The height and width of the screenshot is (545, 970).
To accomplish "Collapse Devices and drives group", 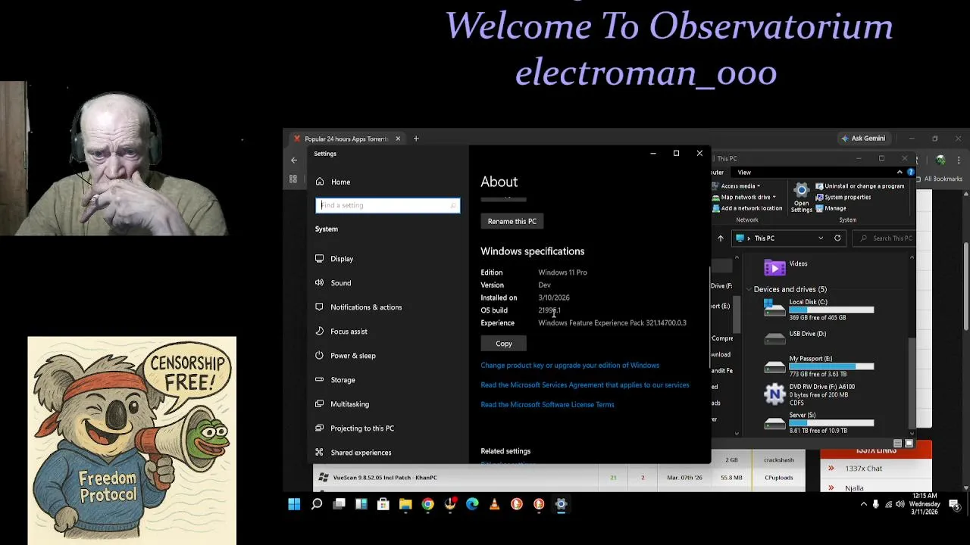I will click(749, 290).
